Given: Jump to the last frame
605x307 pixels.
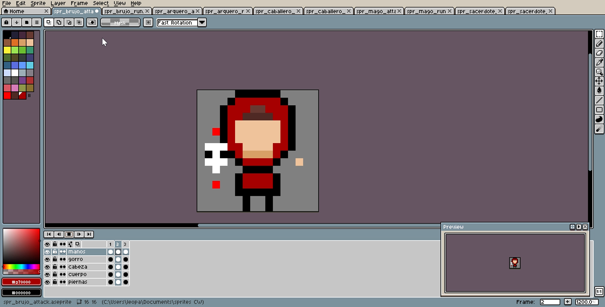Looking at the screenshot, I should coord(89,234).
